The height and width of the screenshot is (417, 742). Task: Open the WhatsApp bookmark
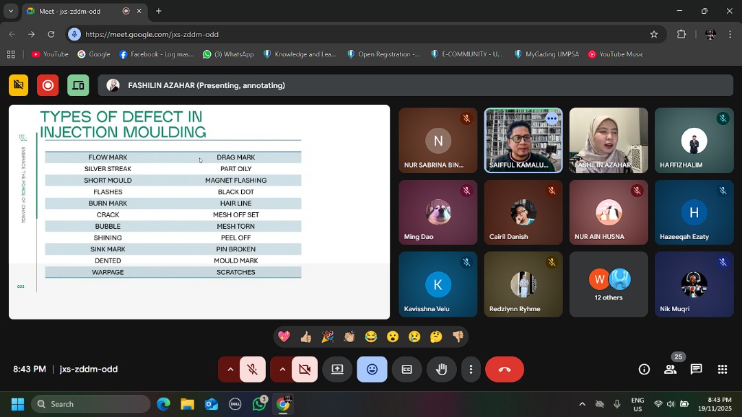(x=228, y=54)
